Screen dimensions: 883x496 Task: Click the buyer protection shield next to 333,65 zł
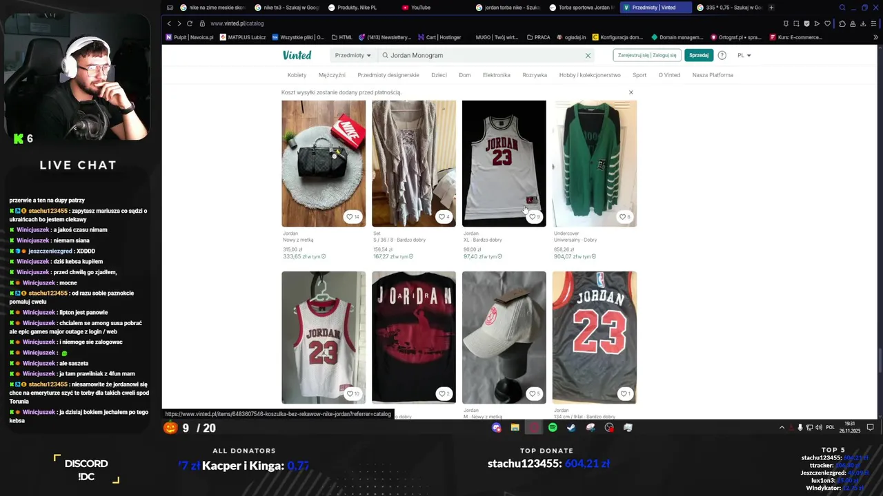click(324, 256)
